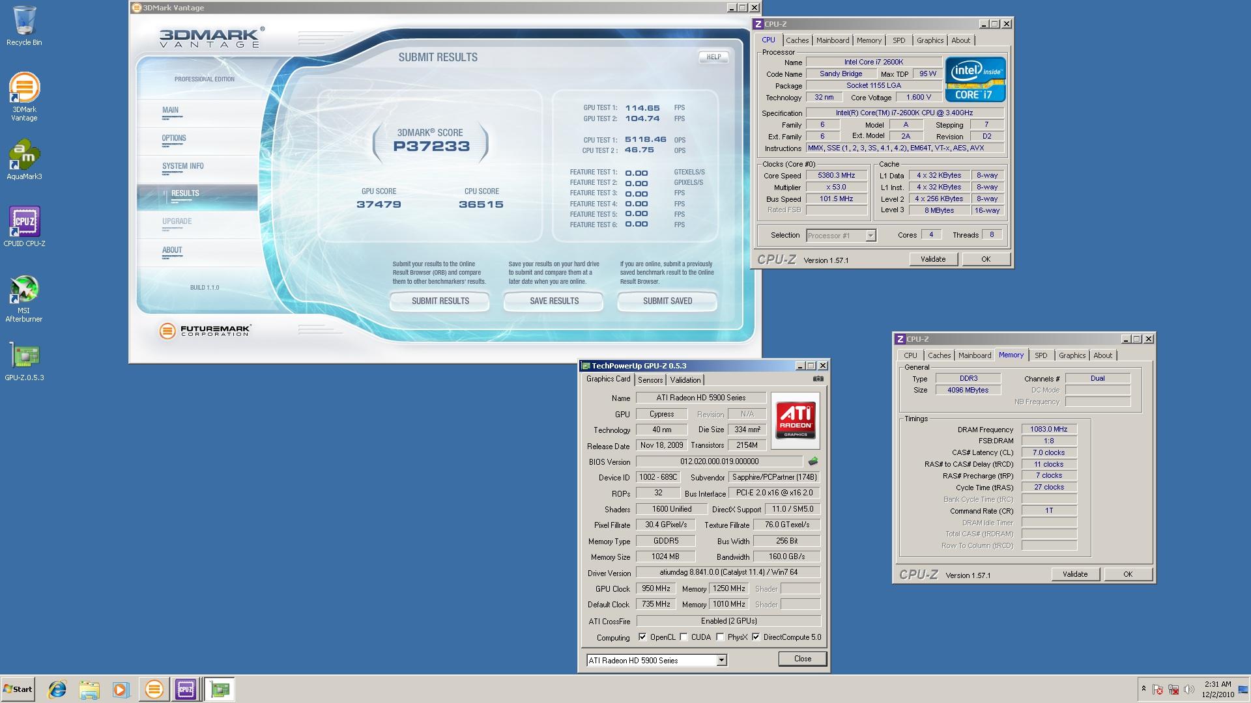Click the network tray icon with red X

point(1173,689)
